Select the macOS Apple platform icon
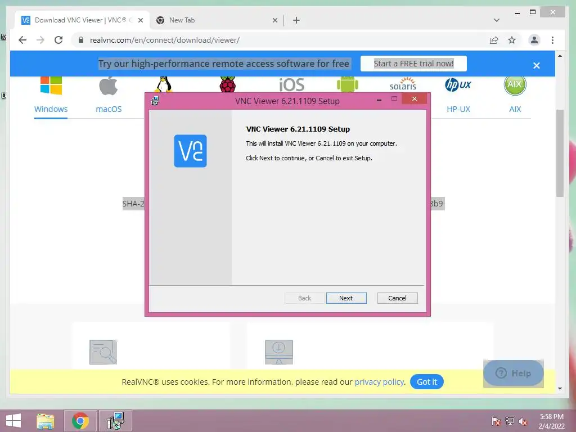Image resolution: width=576 pixels, height=432 pixels. coord(109,86)
